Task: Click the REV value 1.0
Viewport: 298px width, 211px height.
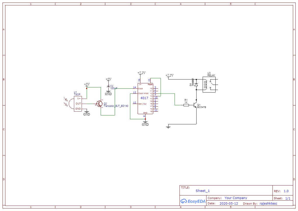Action: click(286, 191)
